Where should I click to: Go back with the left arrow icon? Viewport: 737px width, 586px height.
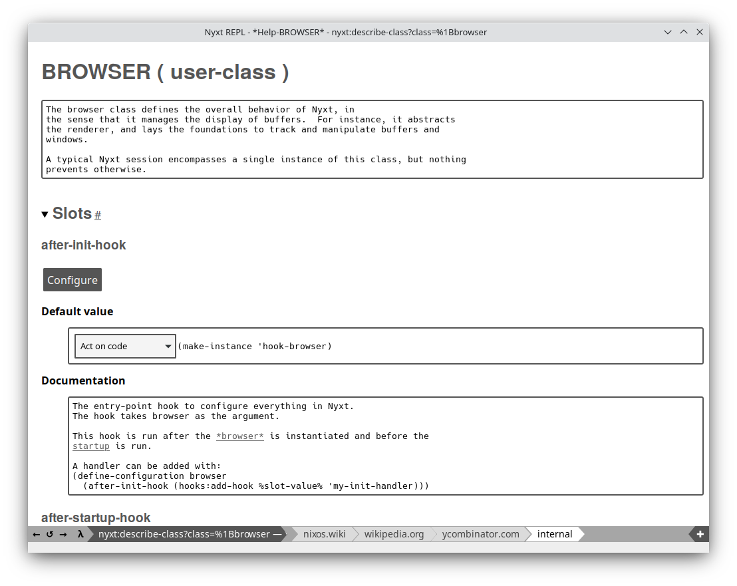click(x=36, y=534)
